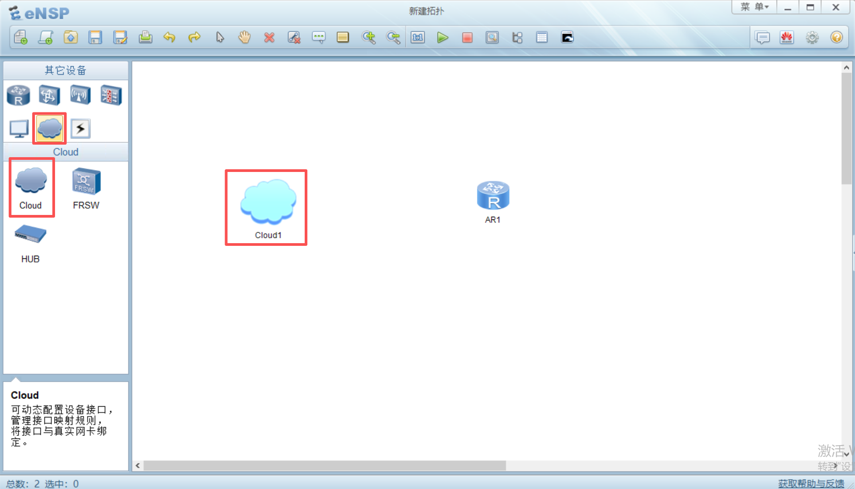Open the 获取帮助与反馈 link
Image resolution: width=855 pixels, height=489 pixels.
coord(811,483)
